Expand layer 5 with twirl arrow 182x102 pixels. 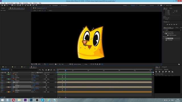(x=7, y=92)
